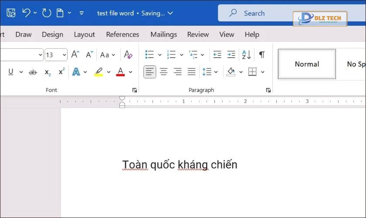Open Customize Quick Access Toolbar menu
The width and height of the screenshot is (366, 218).
coord(81,13)
